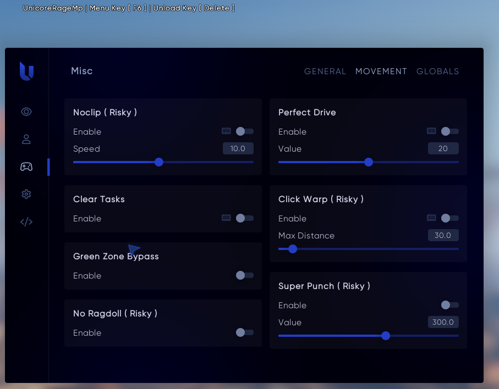
Task: Click the Noclip keybind keyboard icon
Action: (226, 131)
